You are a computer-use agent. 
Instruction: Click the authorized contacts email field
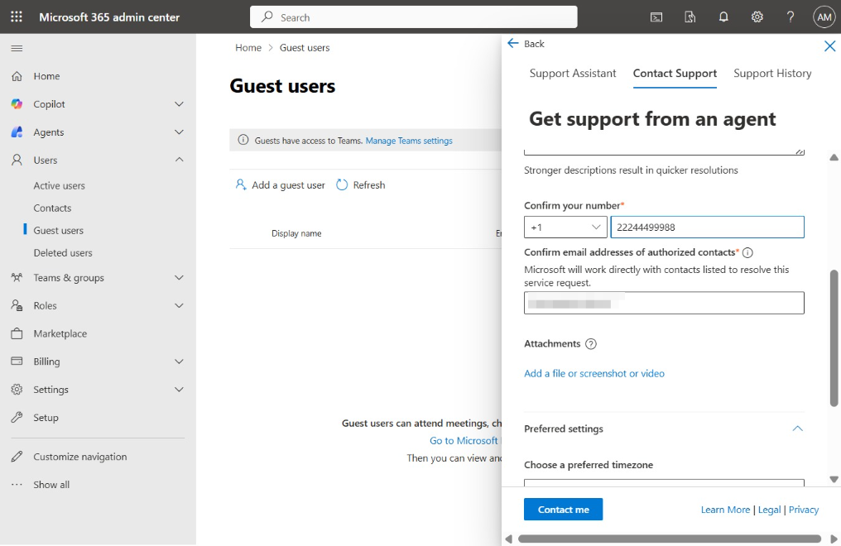pos(664,304)
